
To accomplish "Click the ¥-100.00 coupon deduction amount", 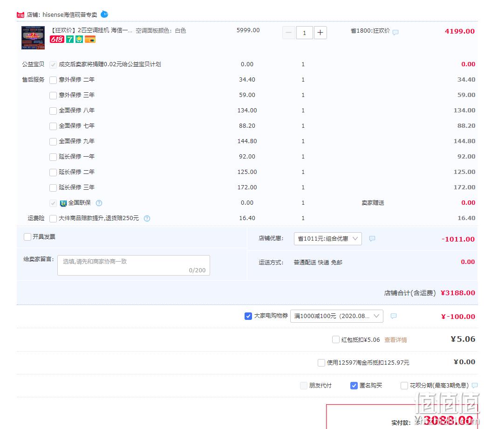I will coord(458,317).
